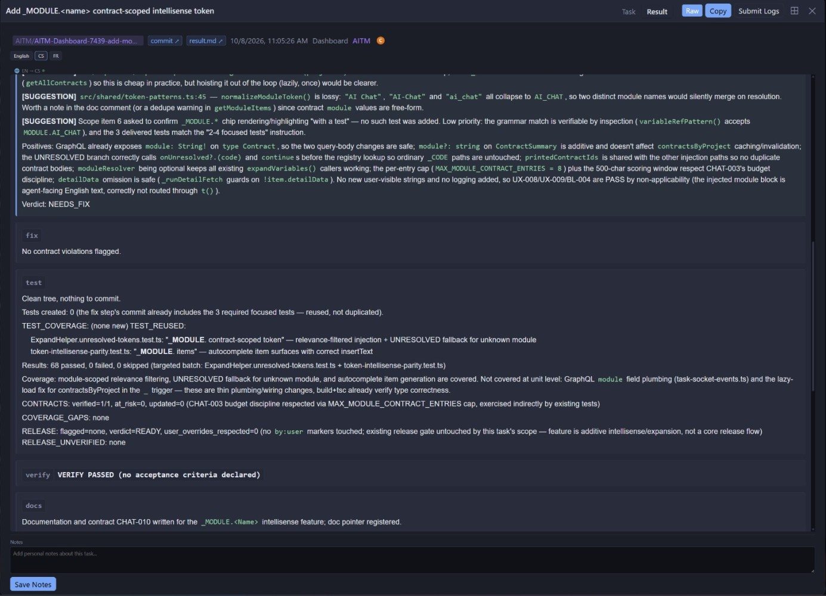Image resolution: width=826 pixels, height=596 pixels.
Task: Click the AITM project link
Action: pyautogui.click(x=361, y=41)
